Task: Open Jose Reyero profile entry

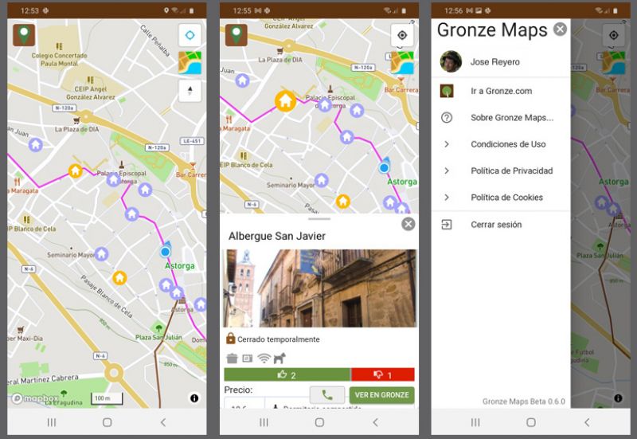Action: tap(501, 62)
